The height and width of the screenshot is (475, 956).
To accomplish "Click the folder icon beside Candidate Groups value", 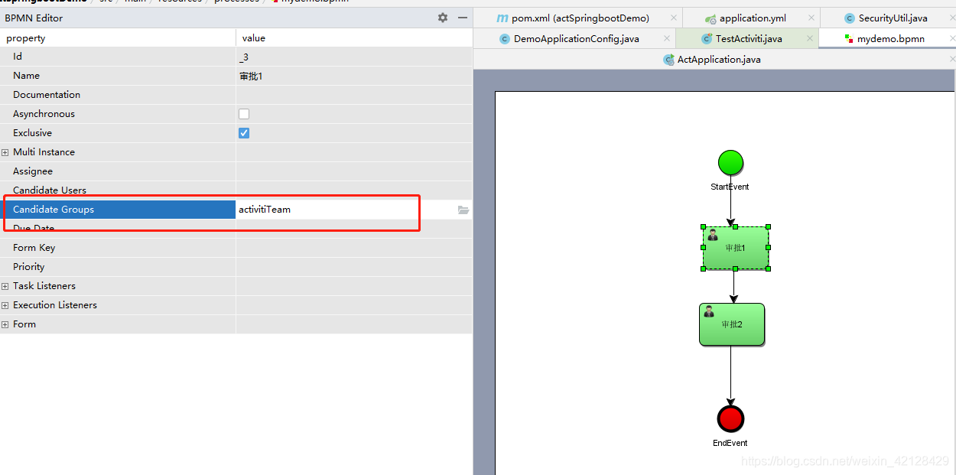I will [464, 209].
